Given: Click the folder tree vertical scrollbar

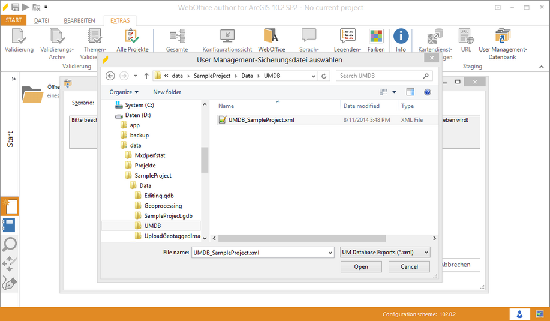Looking at the screenshot, I should point(205,160).
